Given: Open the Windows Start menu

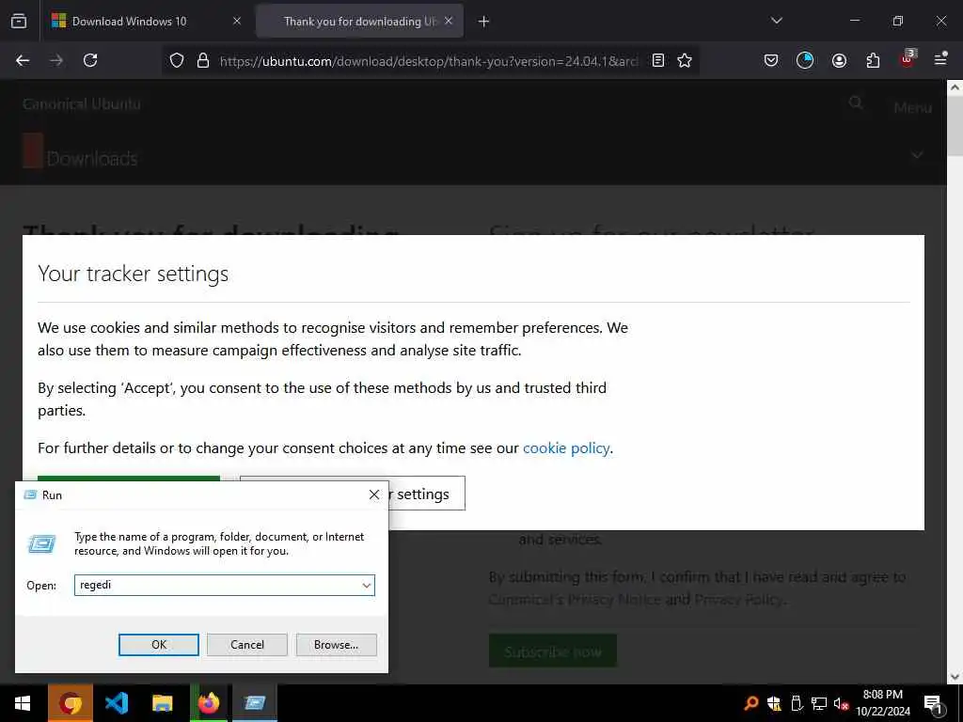Looking at the screenshot, I should [23, 703].
